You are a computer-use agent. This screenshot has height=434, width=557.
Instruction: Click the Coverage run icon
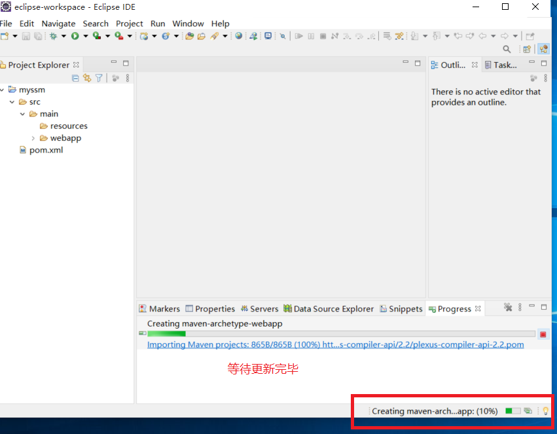pyautogui.click(x=97, y=36)
